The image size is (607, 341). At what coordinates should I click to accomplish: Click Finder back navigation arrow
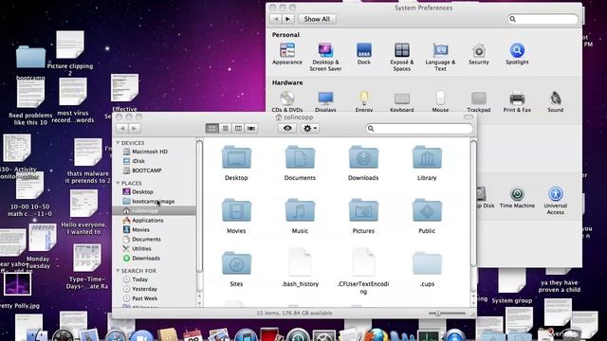[122, 129]
